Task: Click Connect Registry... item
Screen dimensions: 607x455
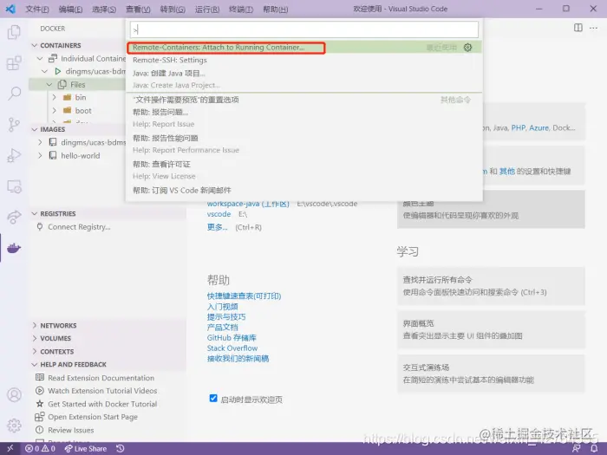Action: click(79, 227)
